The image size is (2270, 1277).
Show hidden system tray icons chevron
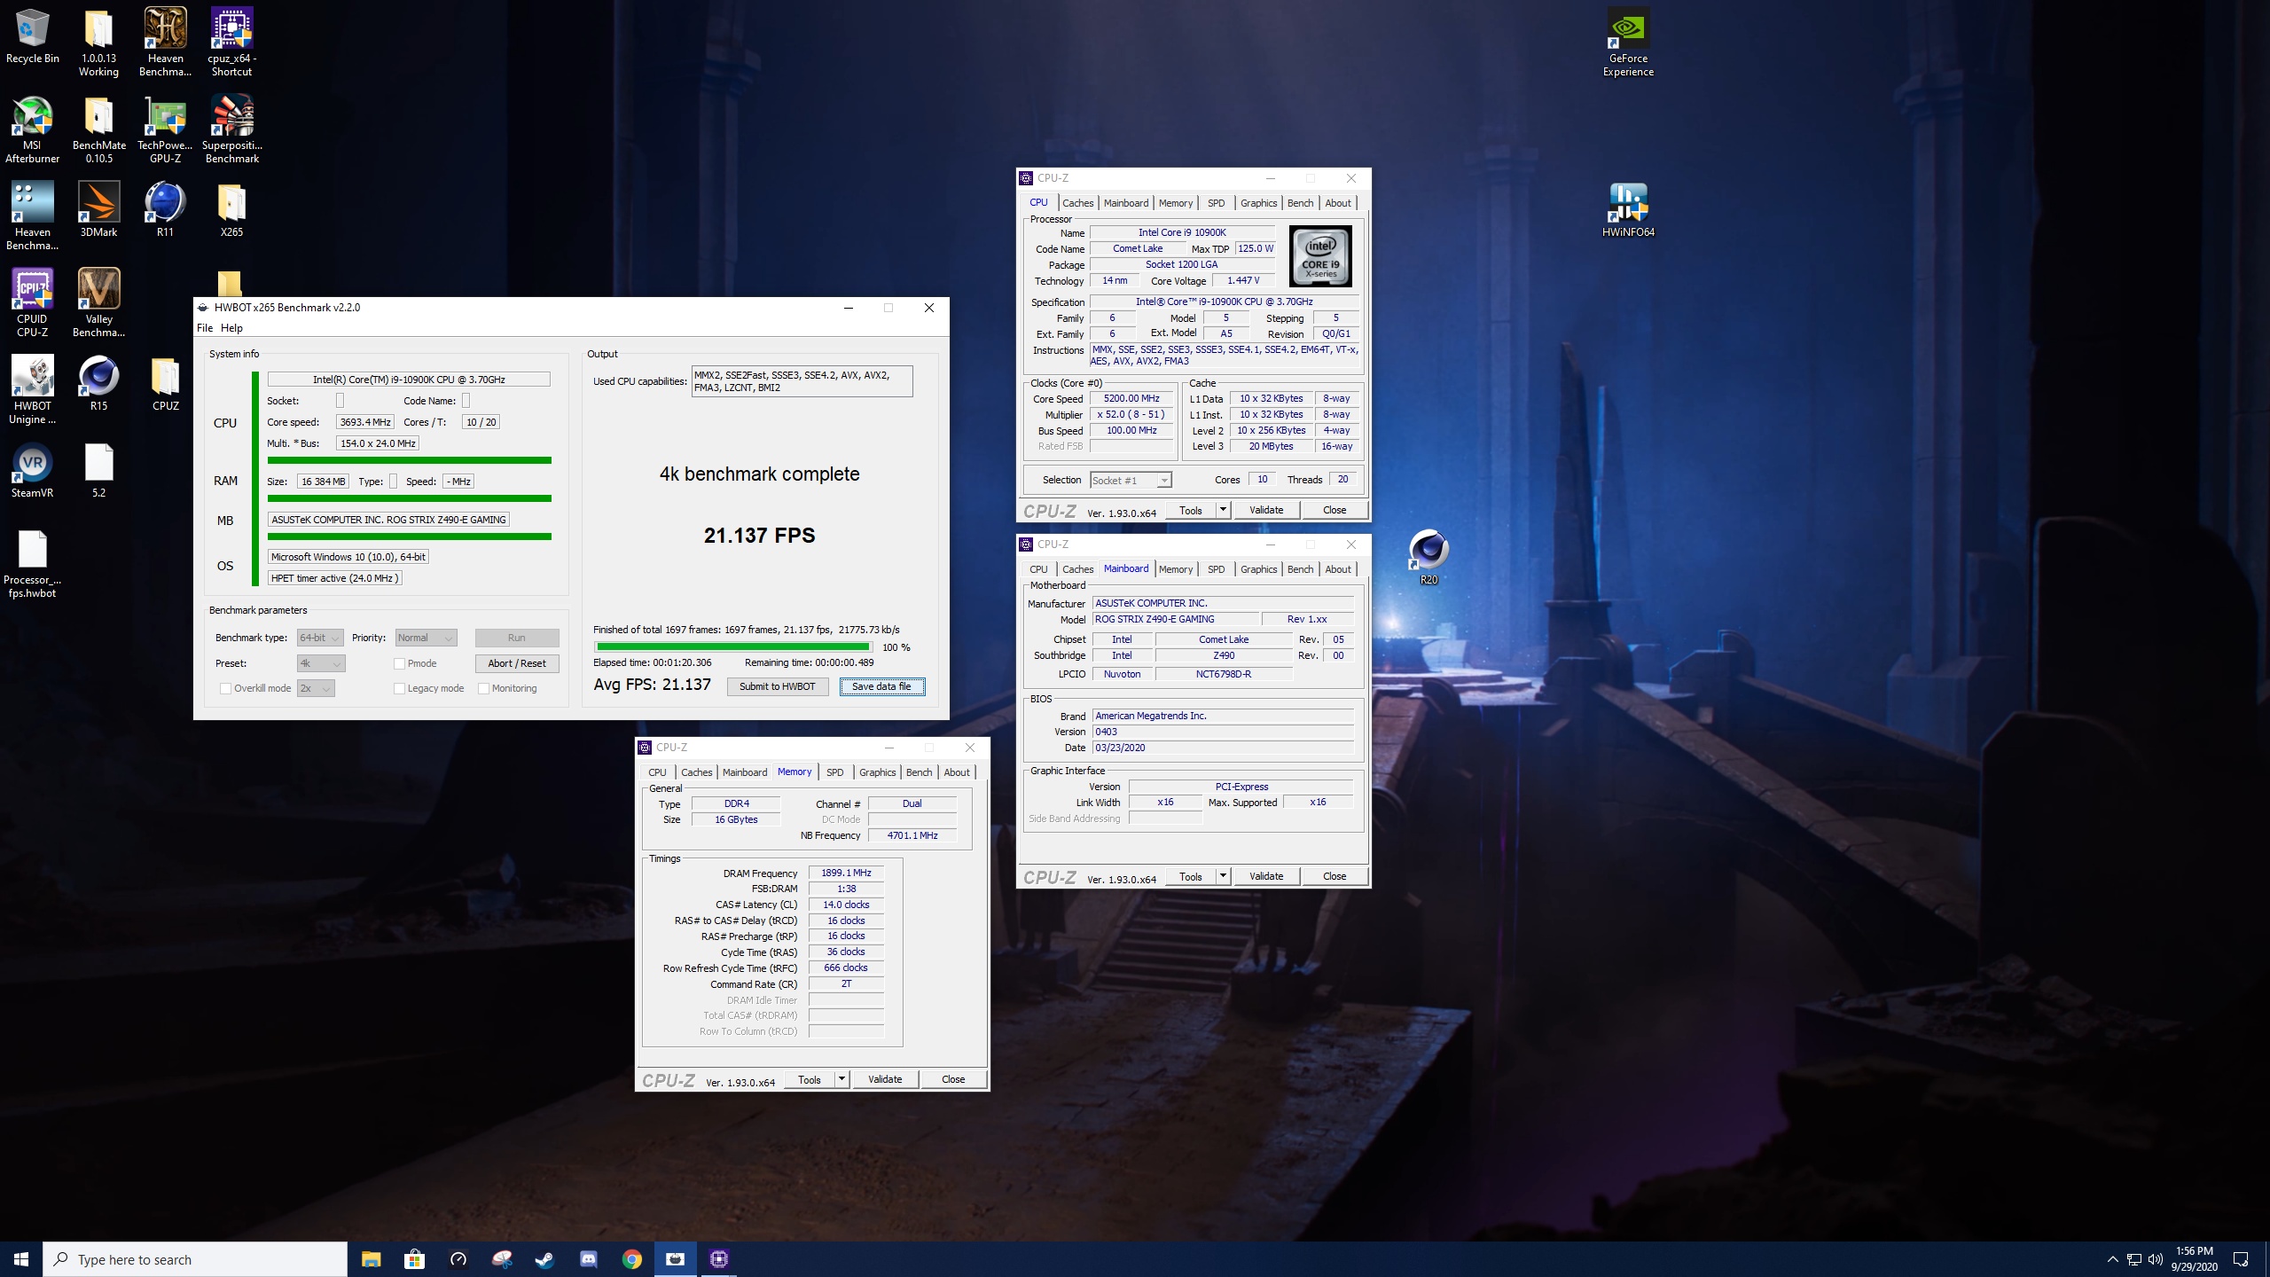(x=2112, y=1259)
